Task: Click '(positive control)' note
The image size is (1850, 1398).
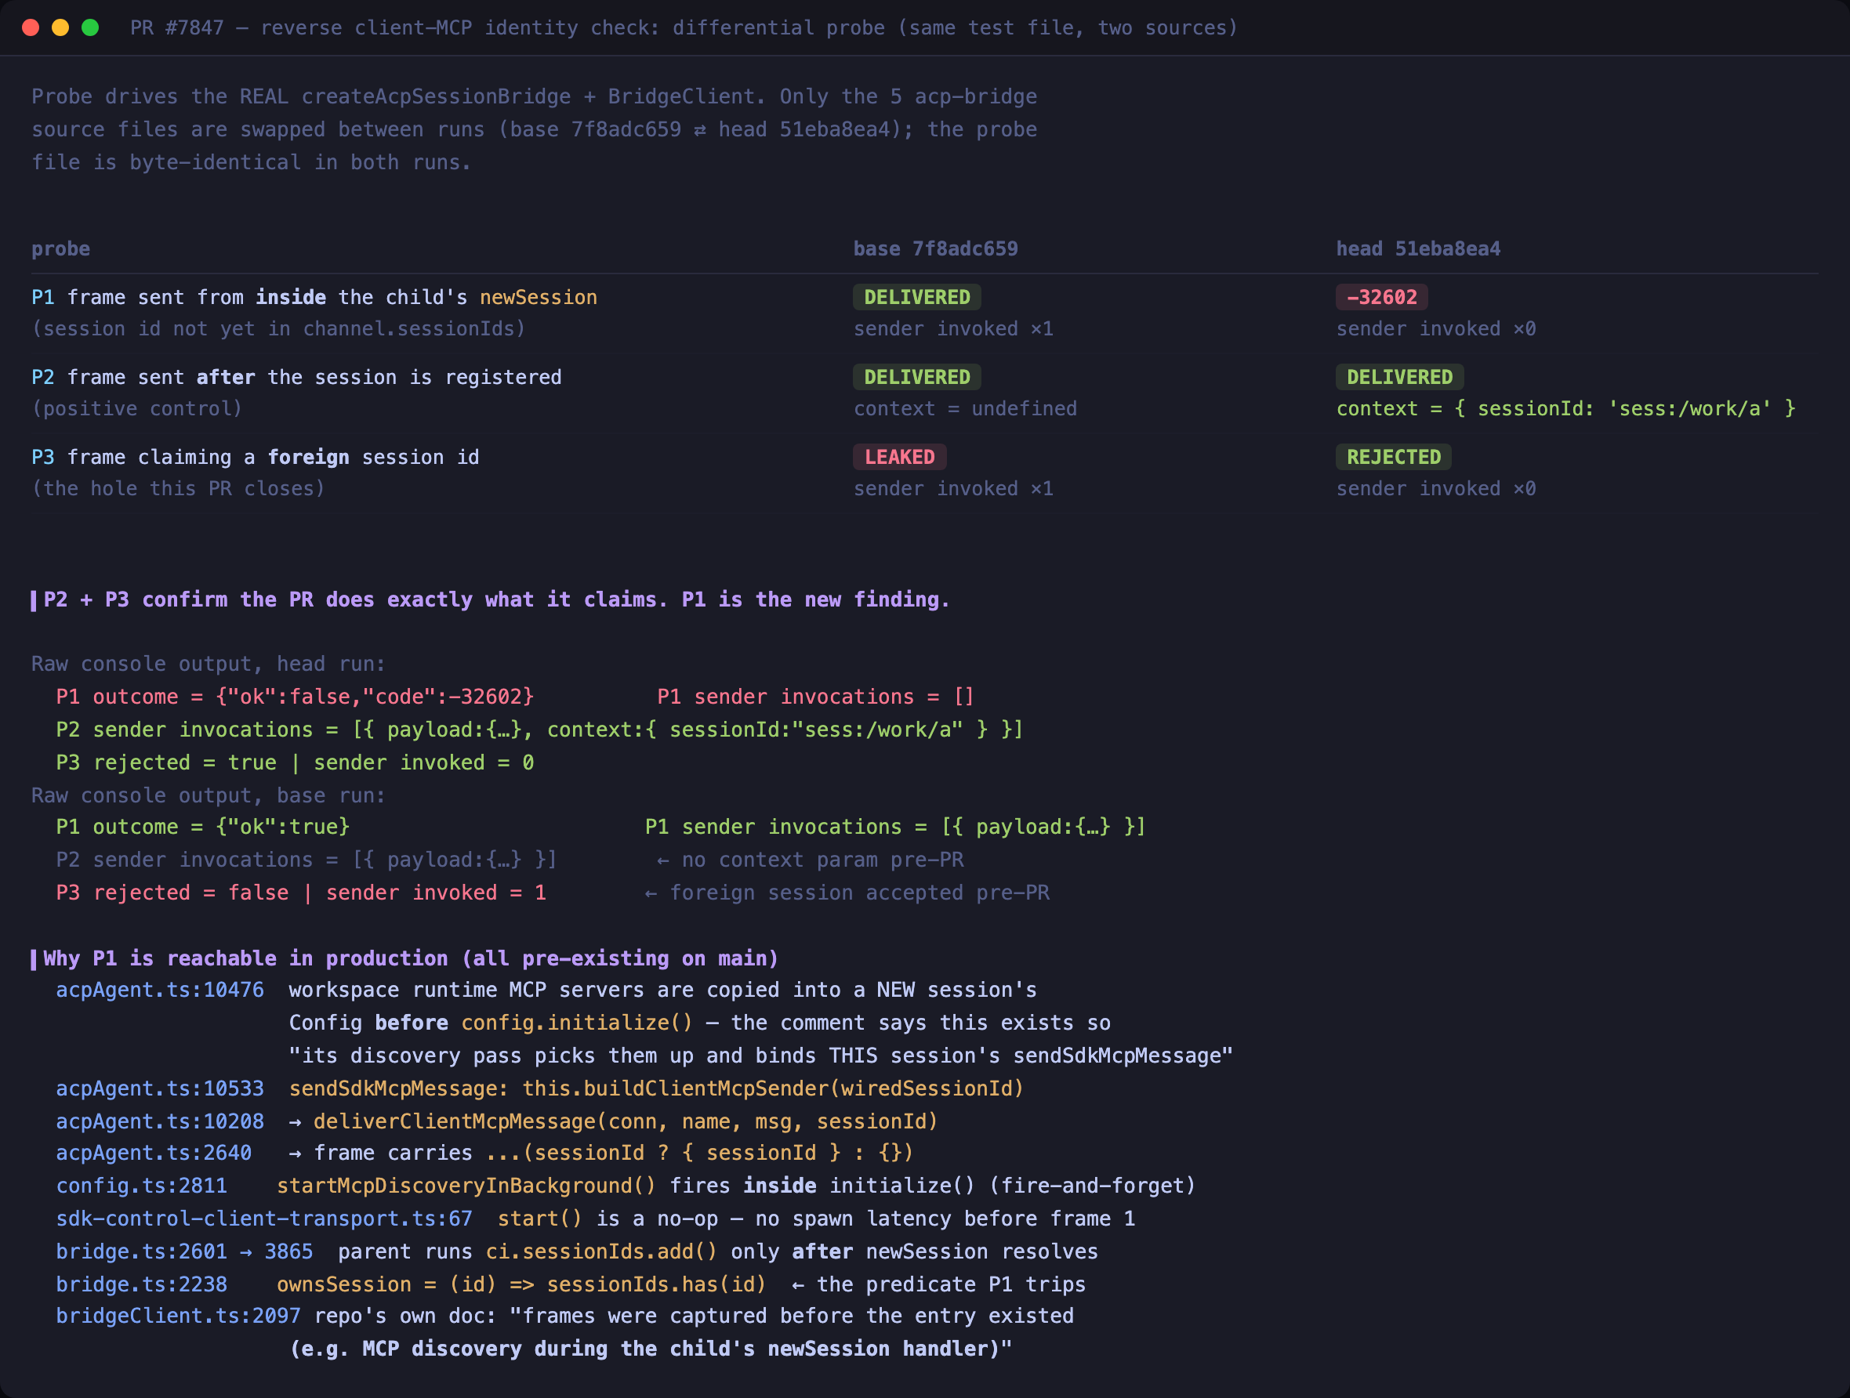Action: [x=137, y=409]
